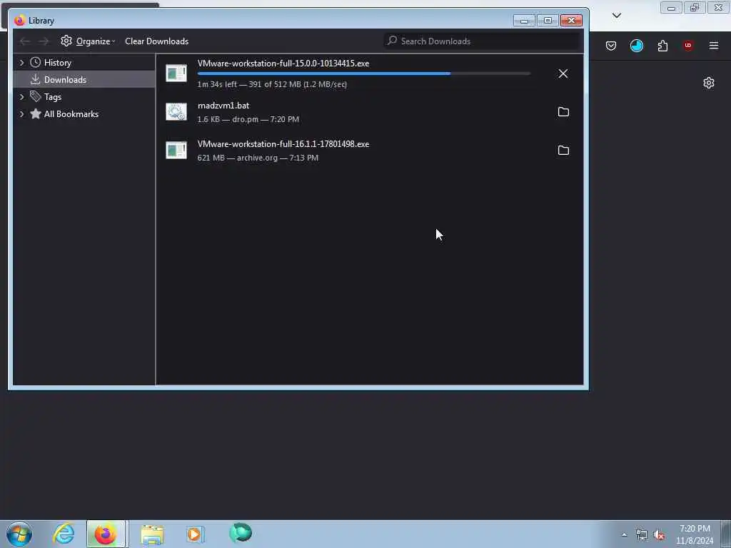Select VMware-workstation-full-16.1.1-17801498.exe file name
Viewport: 731px width, 548px height.
click(x=283, y=144)
